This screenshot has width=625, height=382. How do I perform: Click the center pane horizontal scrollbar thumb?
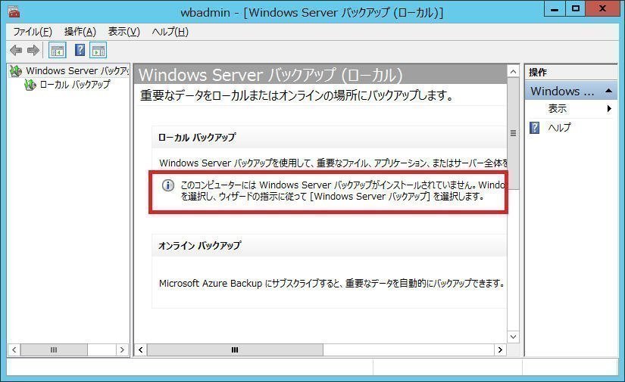[x=235, y=349]
